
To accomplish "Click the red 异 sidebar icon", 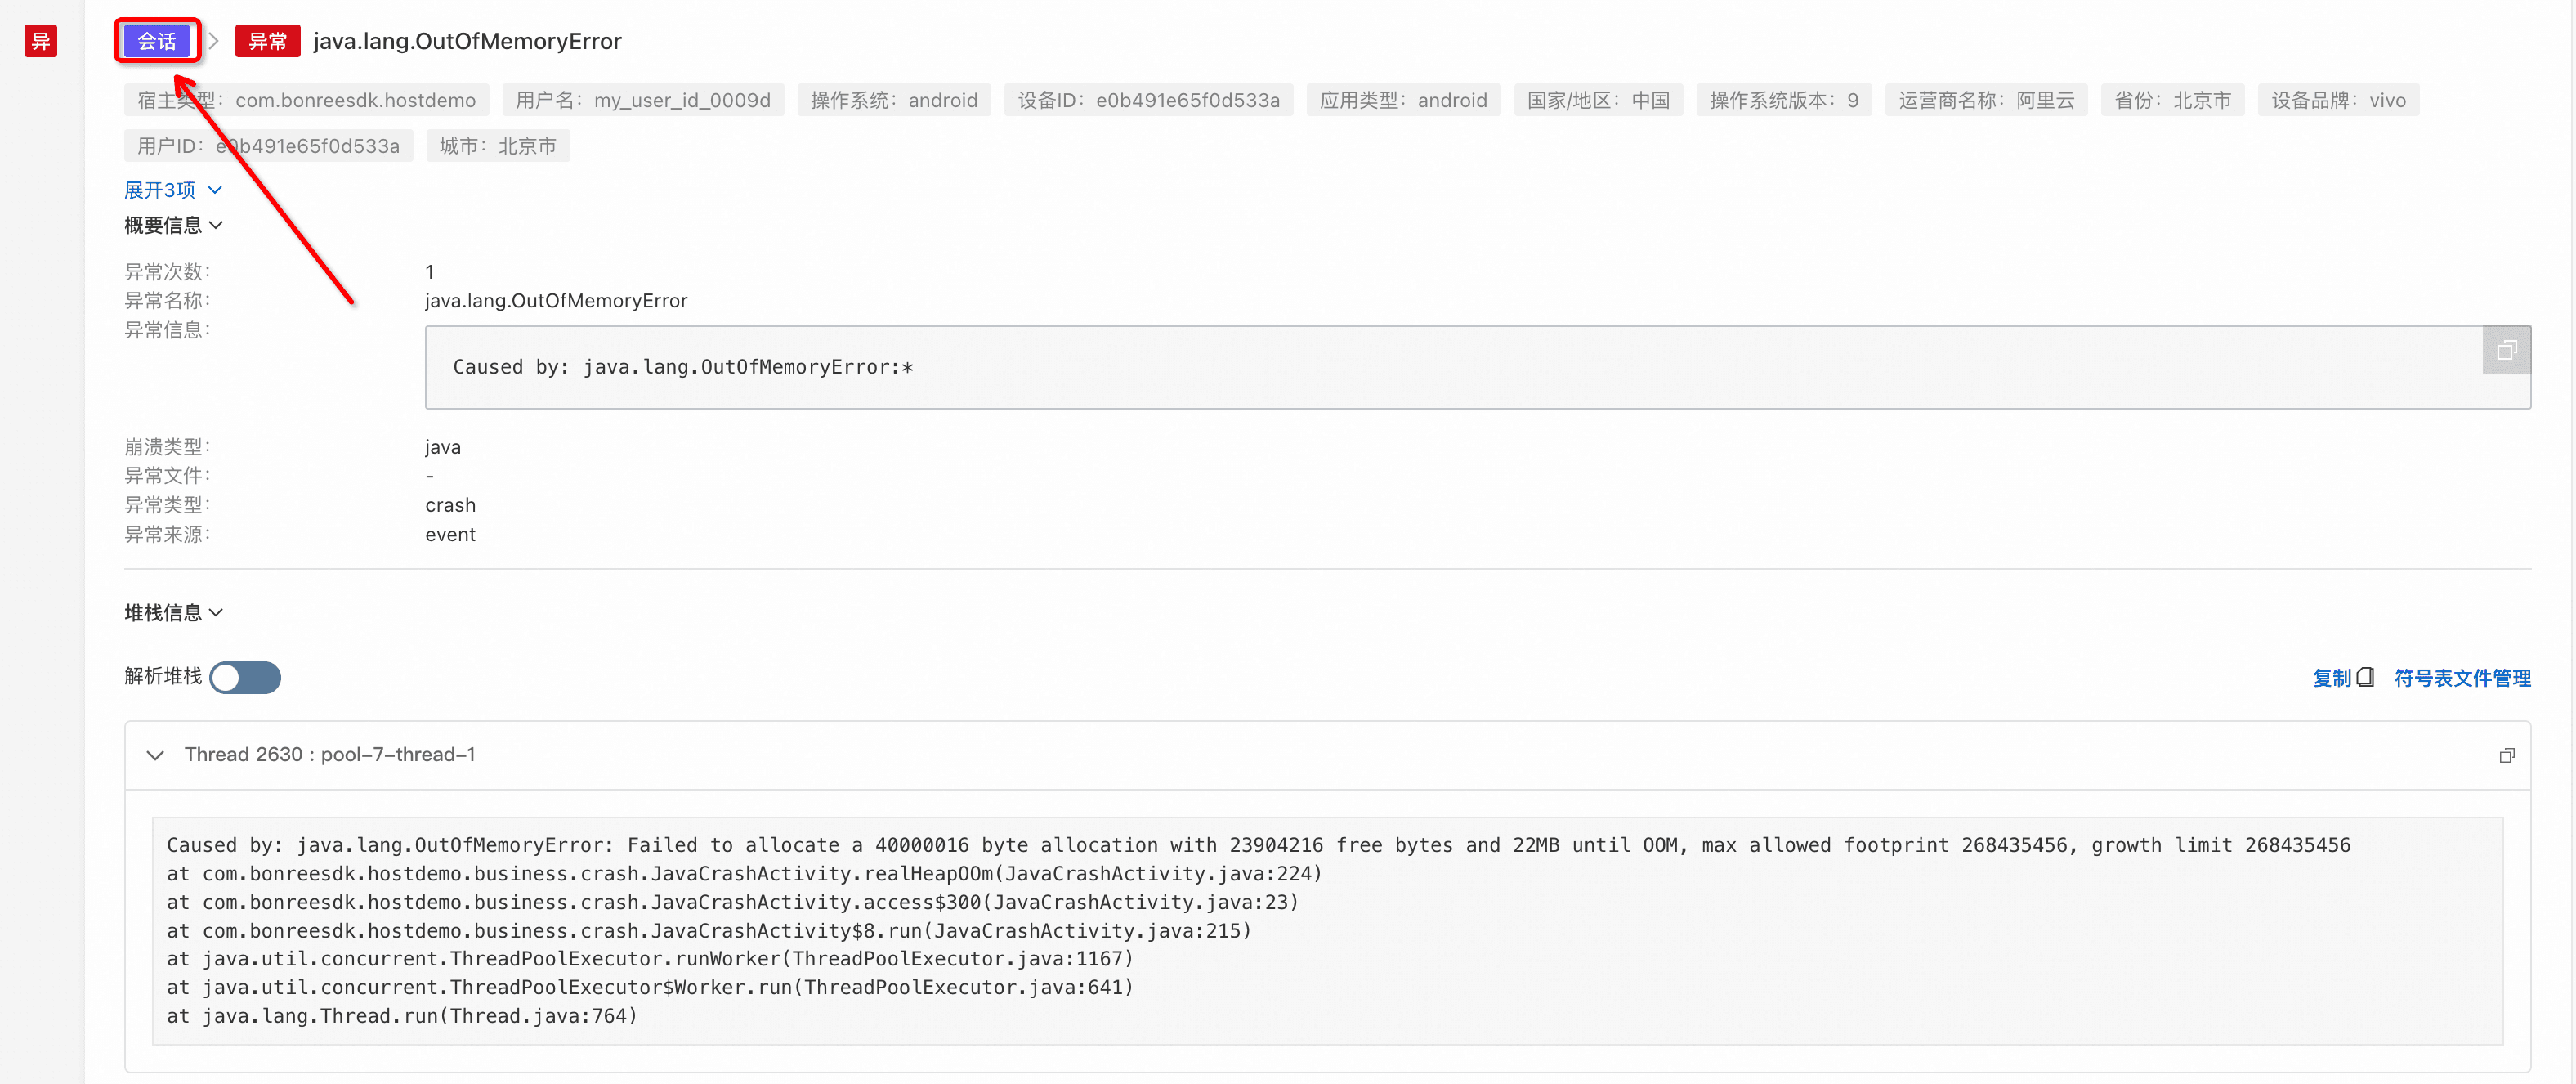I will 41,41.
